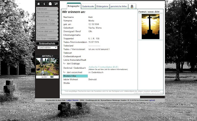Screen dimensions: 197x121
Task: Click last residence value Detmold
Action: (x=92, y=79)
